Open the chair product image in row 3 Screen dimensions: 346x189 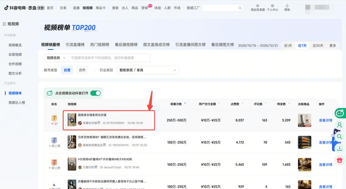305,164
